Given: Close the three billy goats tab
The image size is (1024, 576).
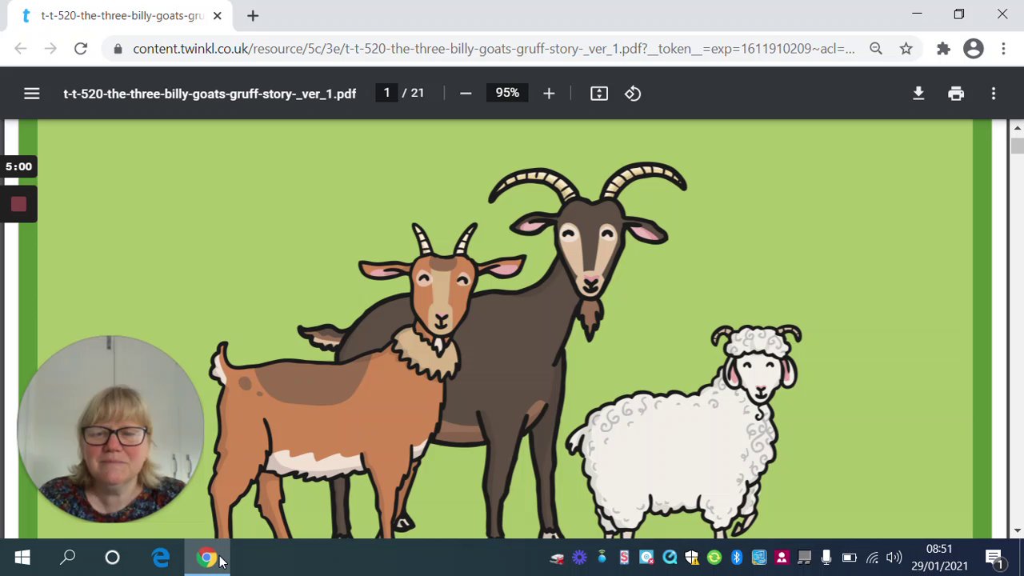Looking at the screenshot, I should (217, 15).
